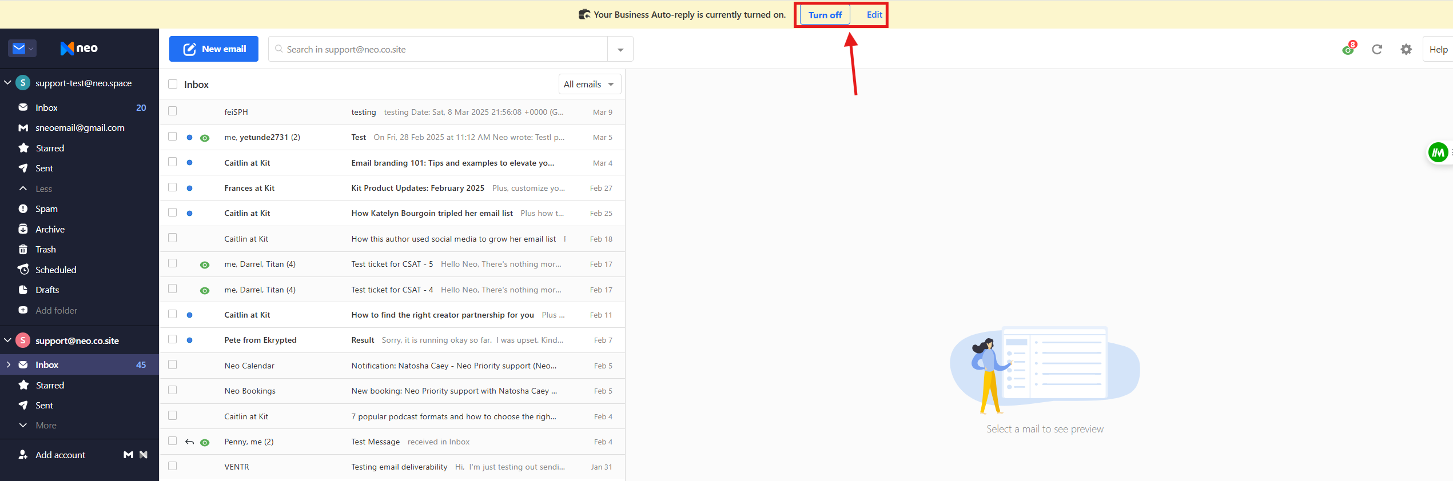Click the Neo logo
The width and height of the screenshot is (1453, 481).
tap(79, 49)
